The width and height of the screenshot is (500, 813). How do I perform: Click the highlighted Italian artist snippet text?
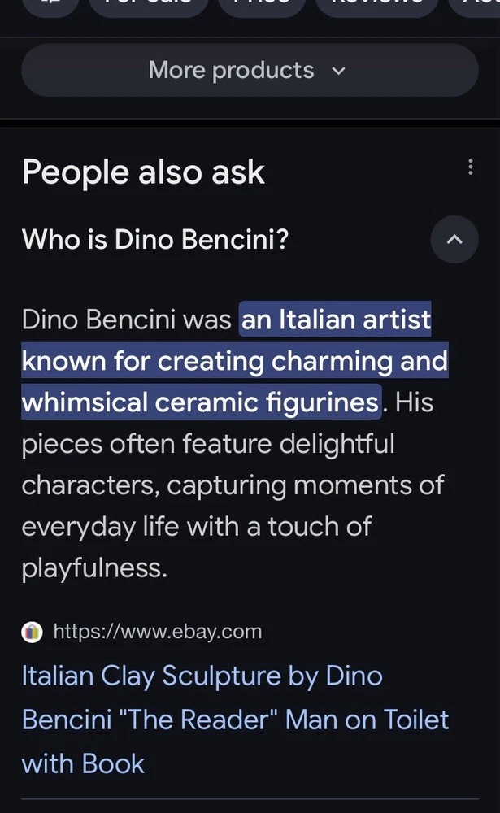click(336, 320)
